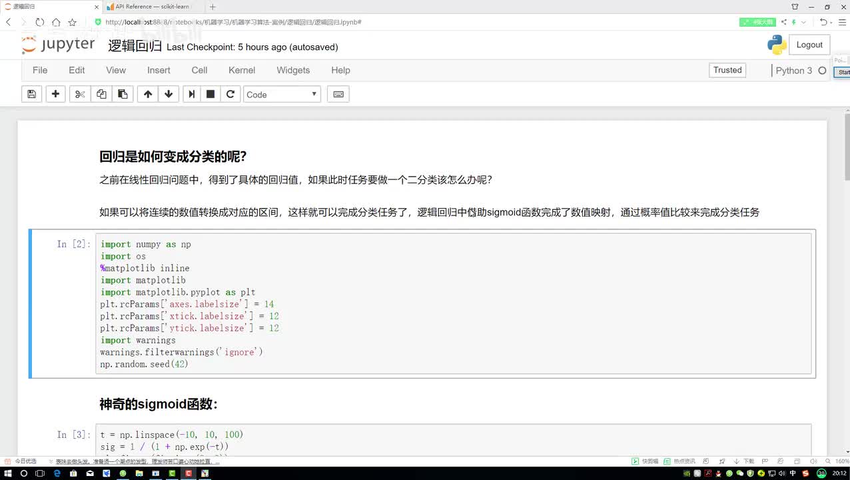Cut selected cells with scissors icon
This screenshot has width=850, height=480.
click(x=80, y=94)
